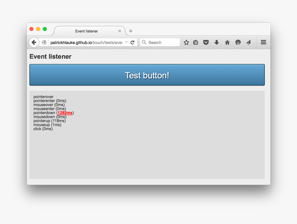Save the page to Pocket

(206, 42)
